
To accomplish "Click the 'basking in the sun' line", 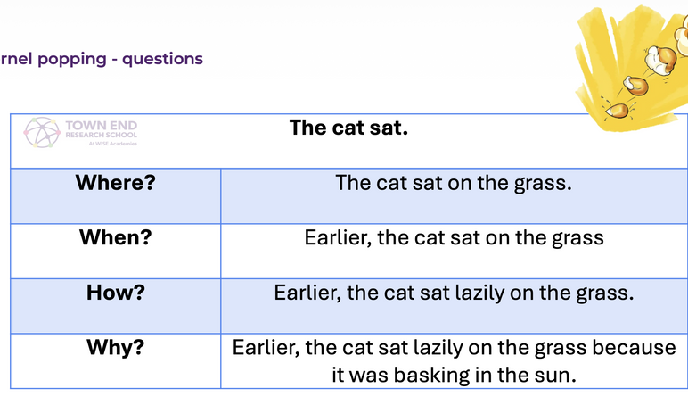I will [x=454, y=375].
